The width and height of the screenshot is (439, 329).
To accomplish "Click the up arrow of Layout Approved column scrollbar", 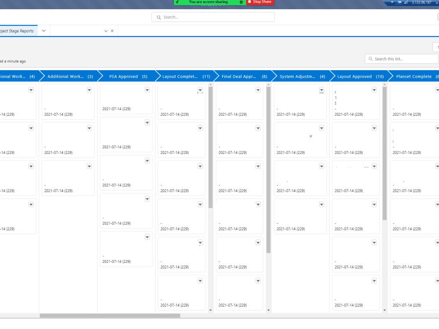I will [385, 84].
